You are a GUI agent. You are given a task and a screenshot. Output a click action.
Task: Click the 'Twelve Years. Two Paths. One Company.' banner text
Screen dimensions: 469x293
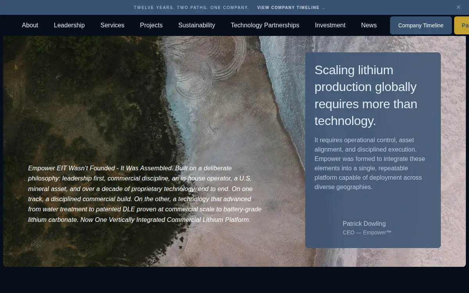pyautogui.click(x=192, y=7)
